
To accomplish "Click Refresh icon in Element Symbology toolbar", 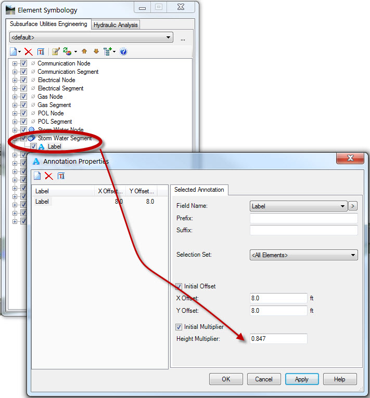I will 67,51.
